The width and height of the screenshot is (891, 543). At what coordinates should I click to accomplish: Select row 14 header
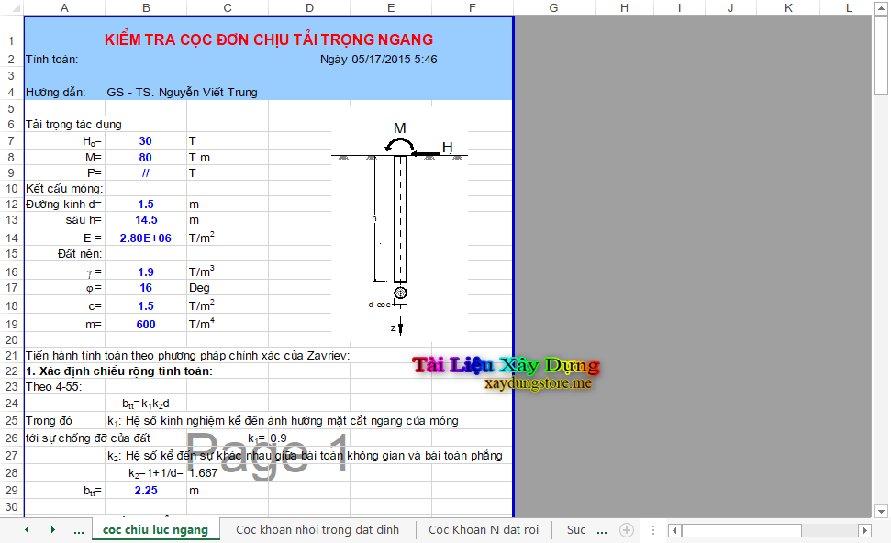pos(11,238)
